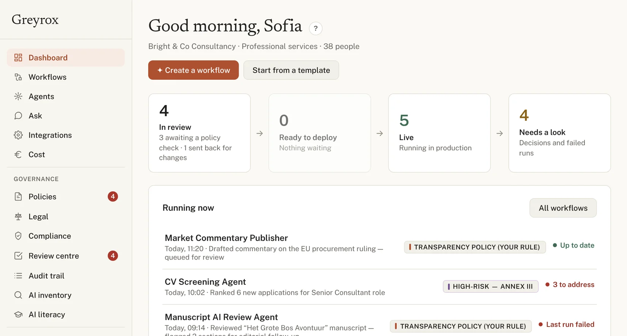Open the Ready to deploy card
Viewport: 627px width, 336px height.
pos(320,133)
